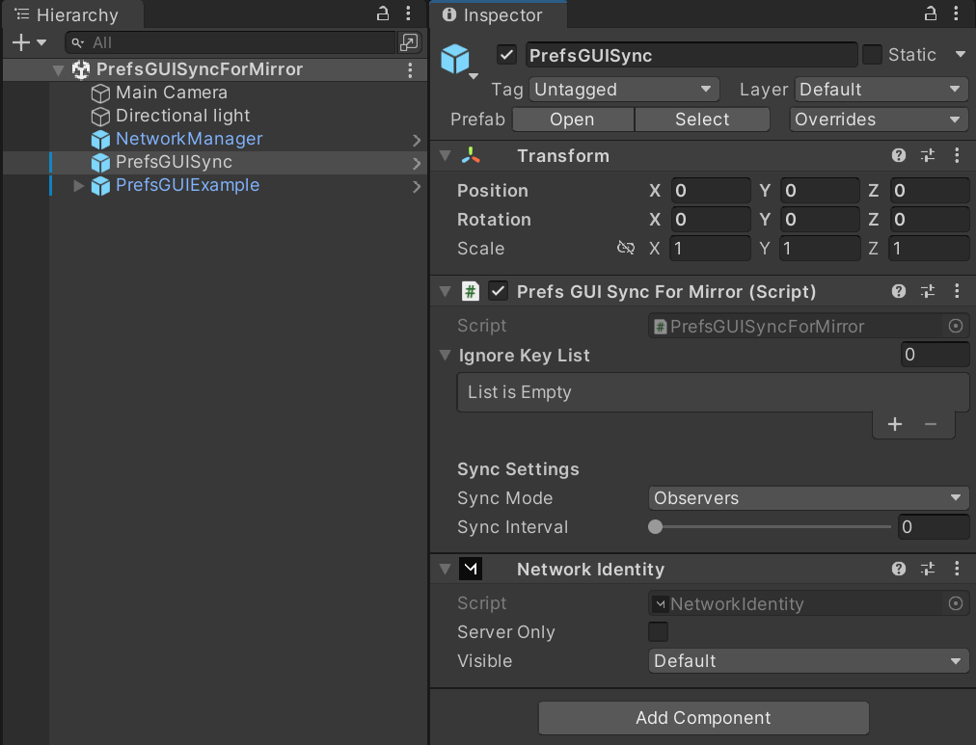976x745 pixels.
Task: Lock the Hierarchy panel
Action: tap(383, 13)
